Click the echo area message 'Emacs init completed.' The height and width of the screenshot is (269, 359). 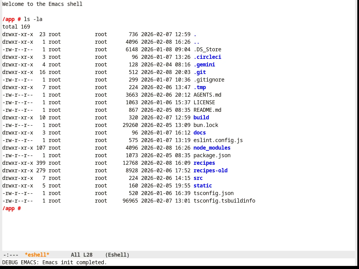coord(75,263)
